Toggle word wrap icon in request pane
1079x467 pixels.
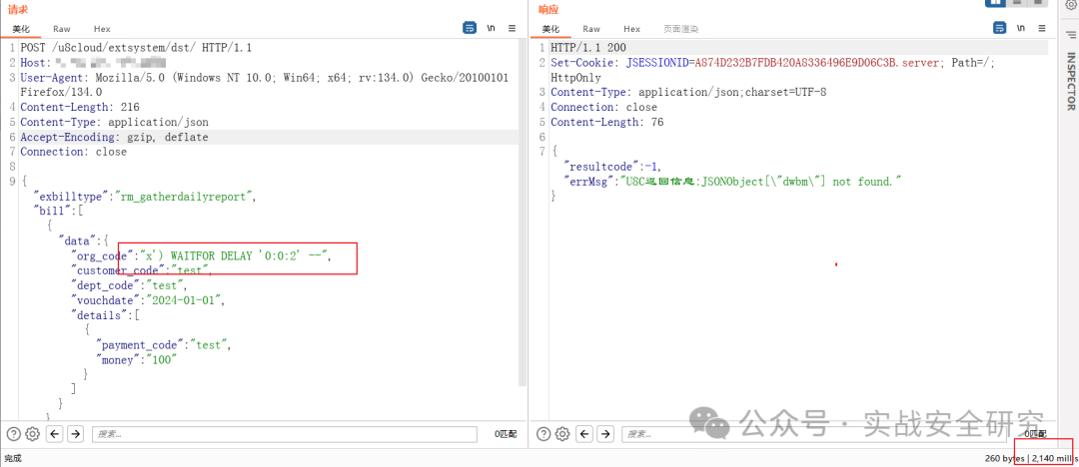pyautogui.click(x=470, y=28)
